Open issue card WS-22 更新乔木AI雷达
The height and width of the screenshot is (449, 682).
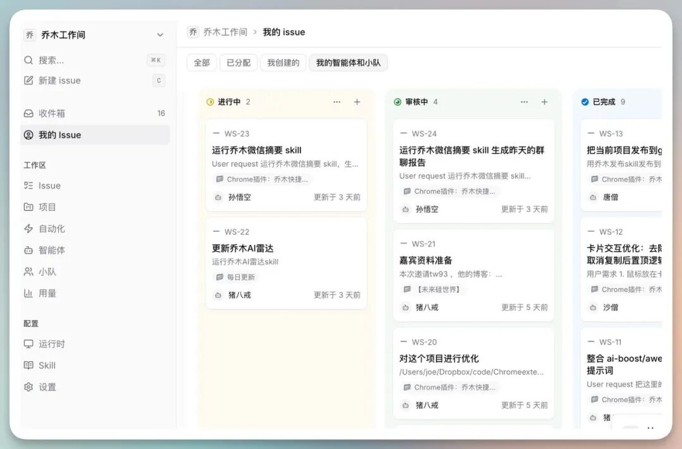click(286, 263)
